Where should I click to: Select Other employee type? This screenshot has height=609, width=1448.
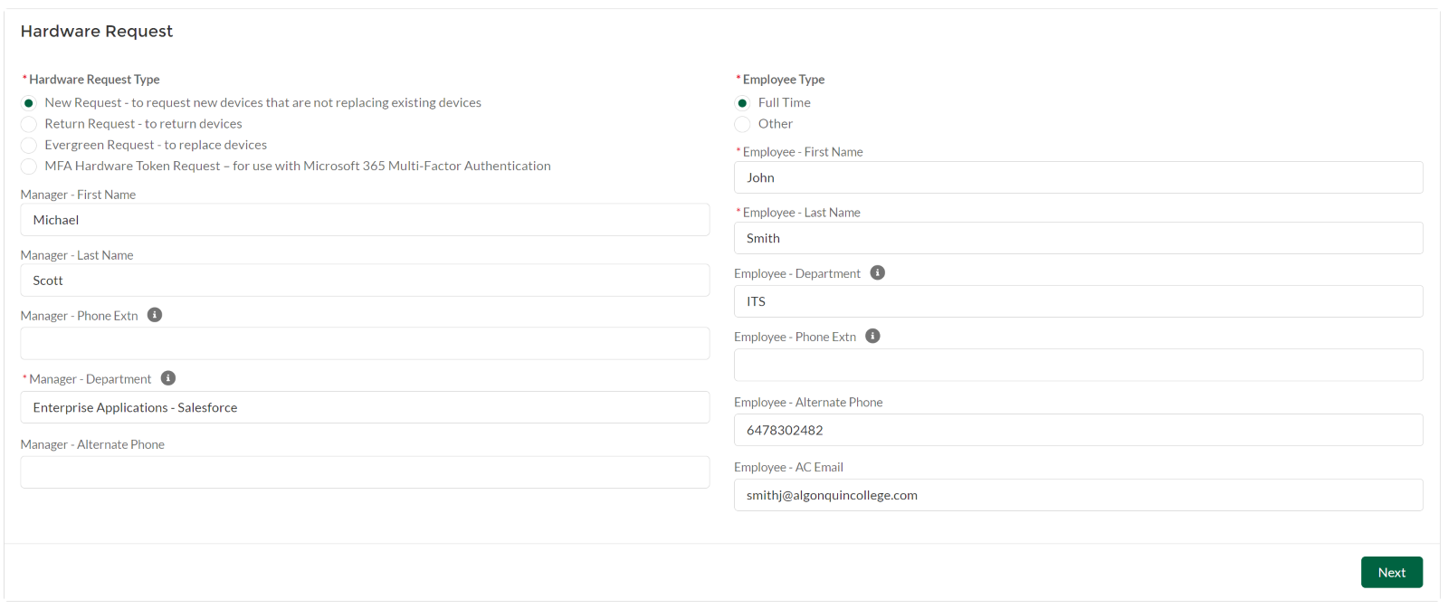coord(742,124)
